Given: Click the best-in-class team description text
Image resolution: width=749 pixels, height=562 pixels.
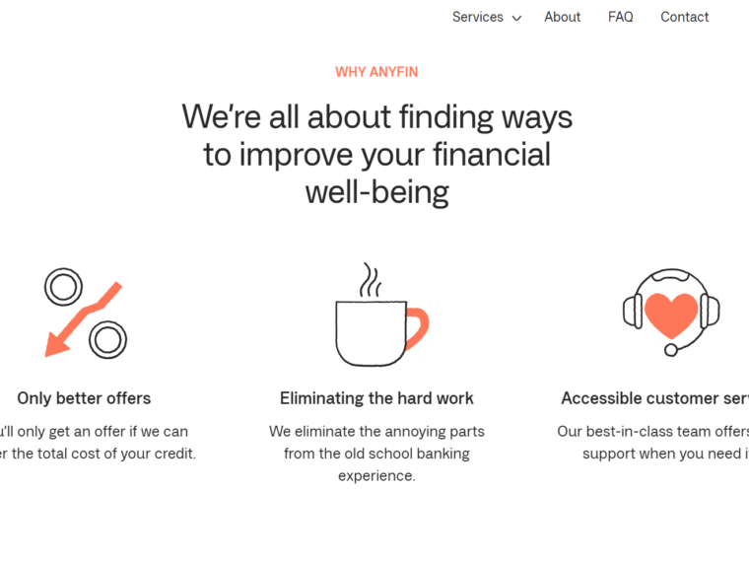Looking at the screenshot, I should point(653,443).
